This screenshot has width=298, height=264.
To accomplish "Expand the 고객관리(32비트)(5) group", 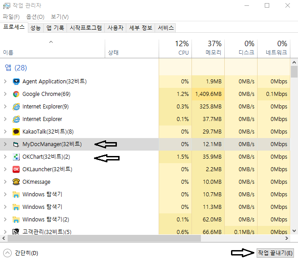I will pos(5,232).
